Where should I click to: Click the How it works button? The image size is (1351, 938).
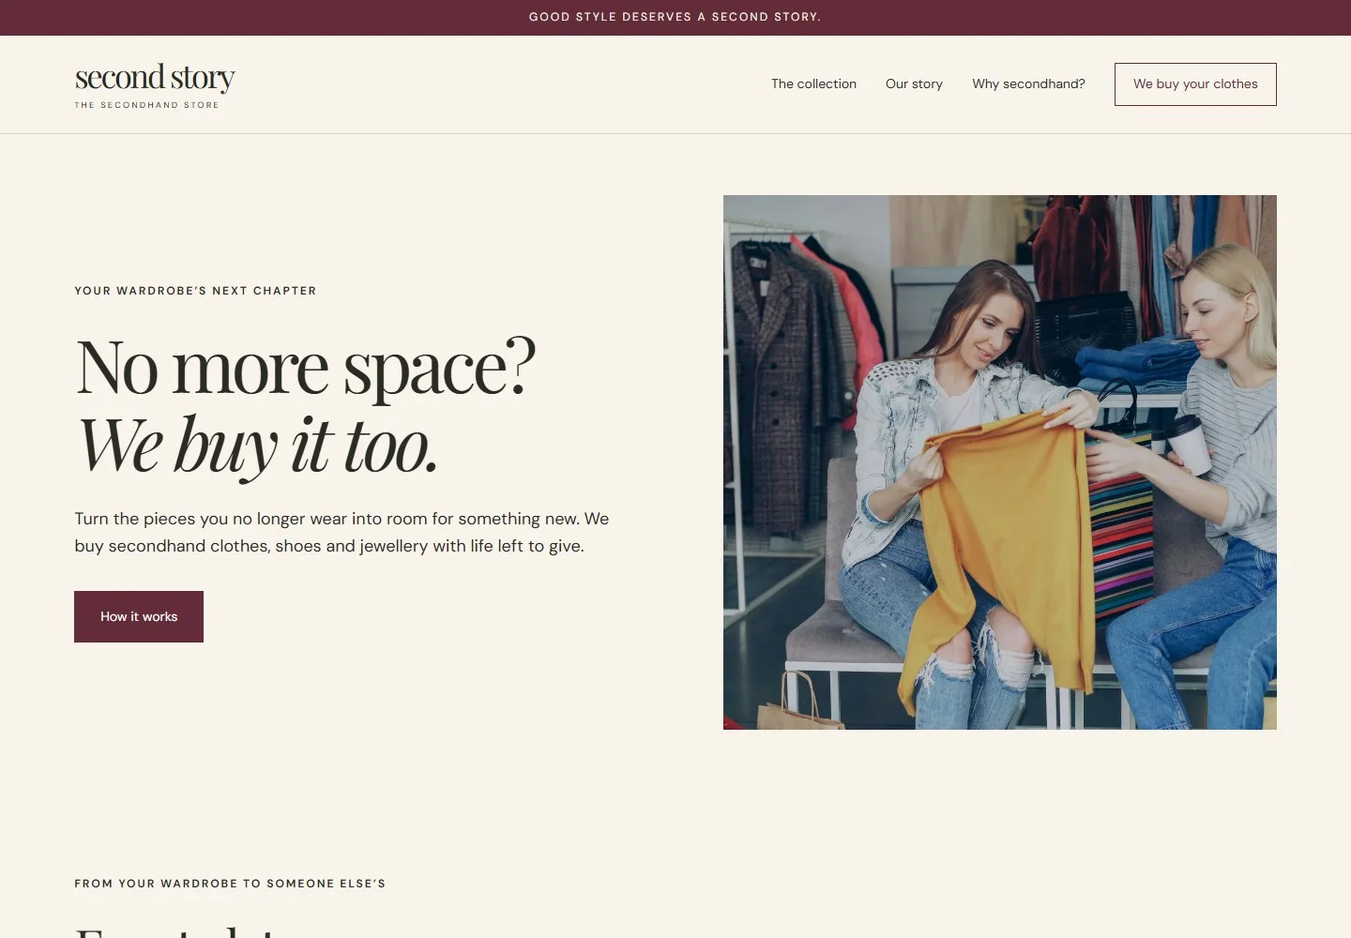139,616
